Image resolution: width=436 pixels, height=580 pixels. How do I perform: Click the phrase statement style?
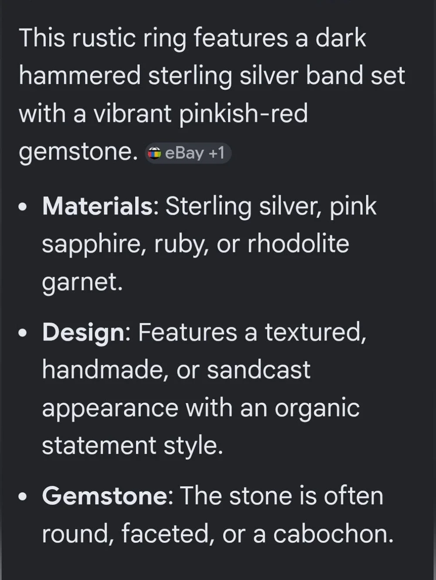pyautogui.click(x=132, y=446)
